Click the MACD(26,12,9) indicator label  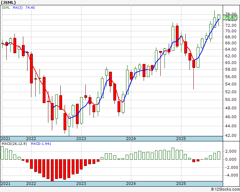click(x=14, y=144)
